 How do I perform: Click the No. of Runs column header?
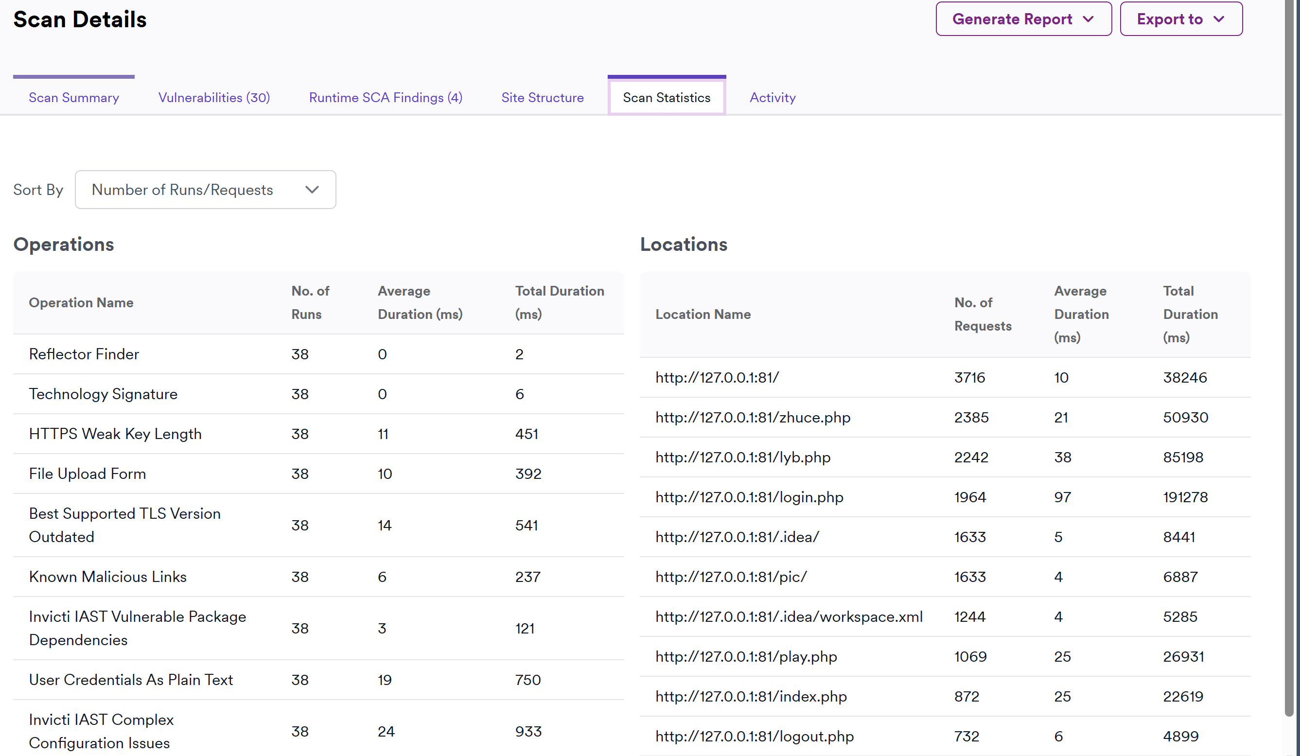[x=310, y=302]
